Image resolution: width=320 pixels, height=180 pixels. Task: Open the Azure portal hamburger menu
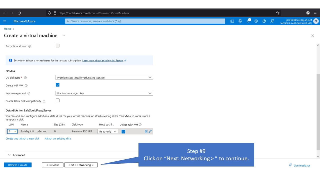pyautogui.click(x=5, y=21)
